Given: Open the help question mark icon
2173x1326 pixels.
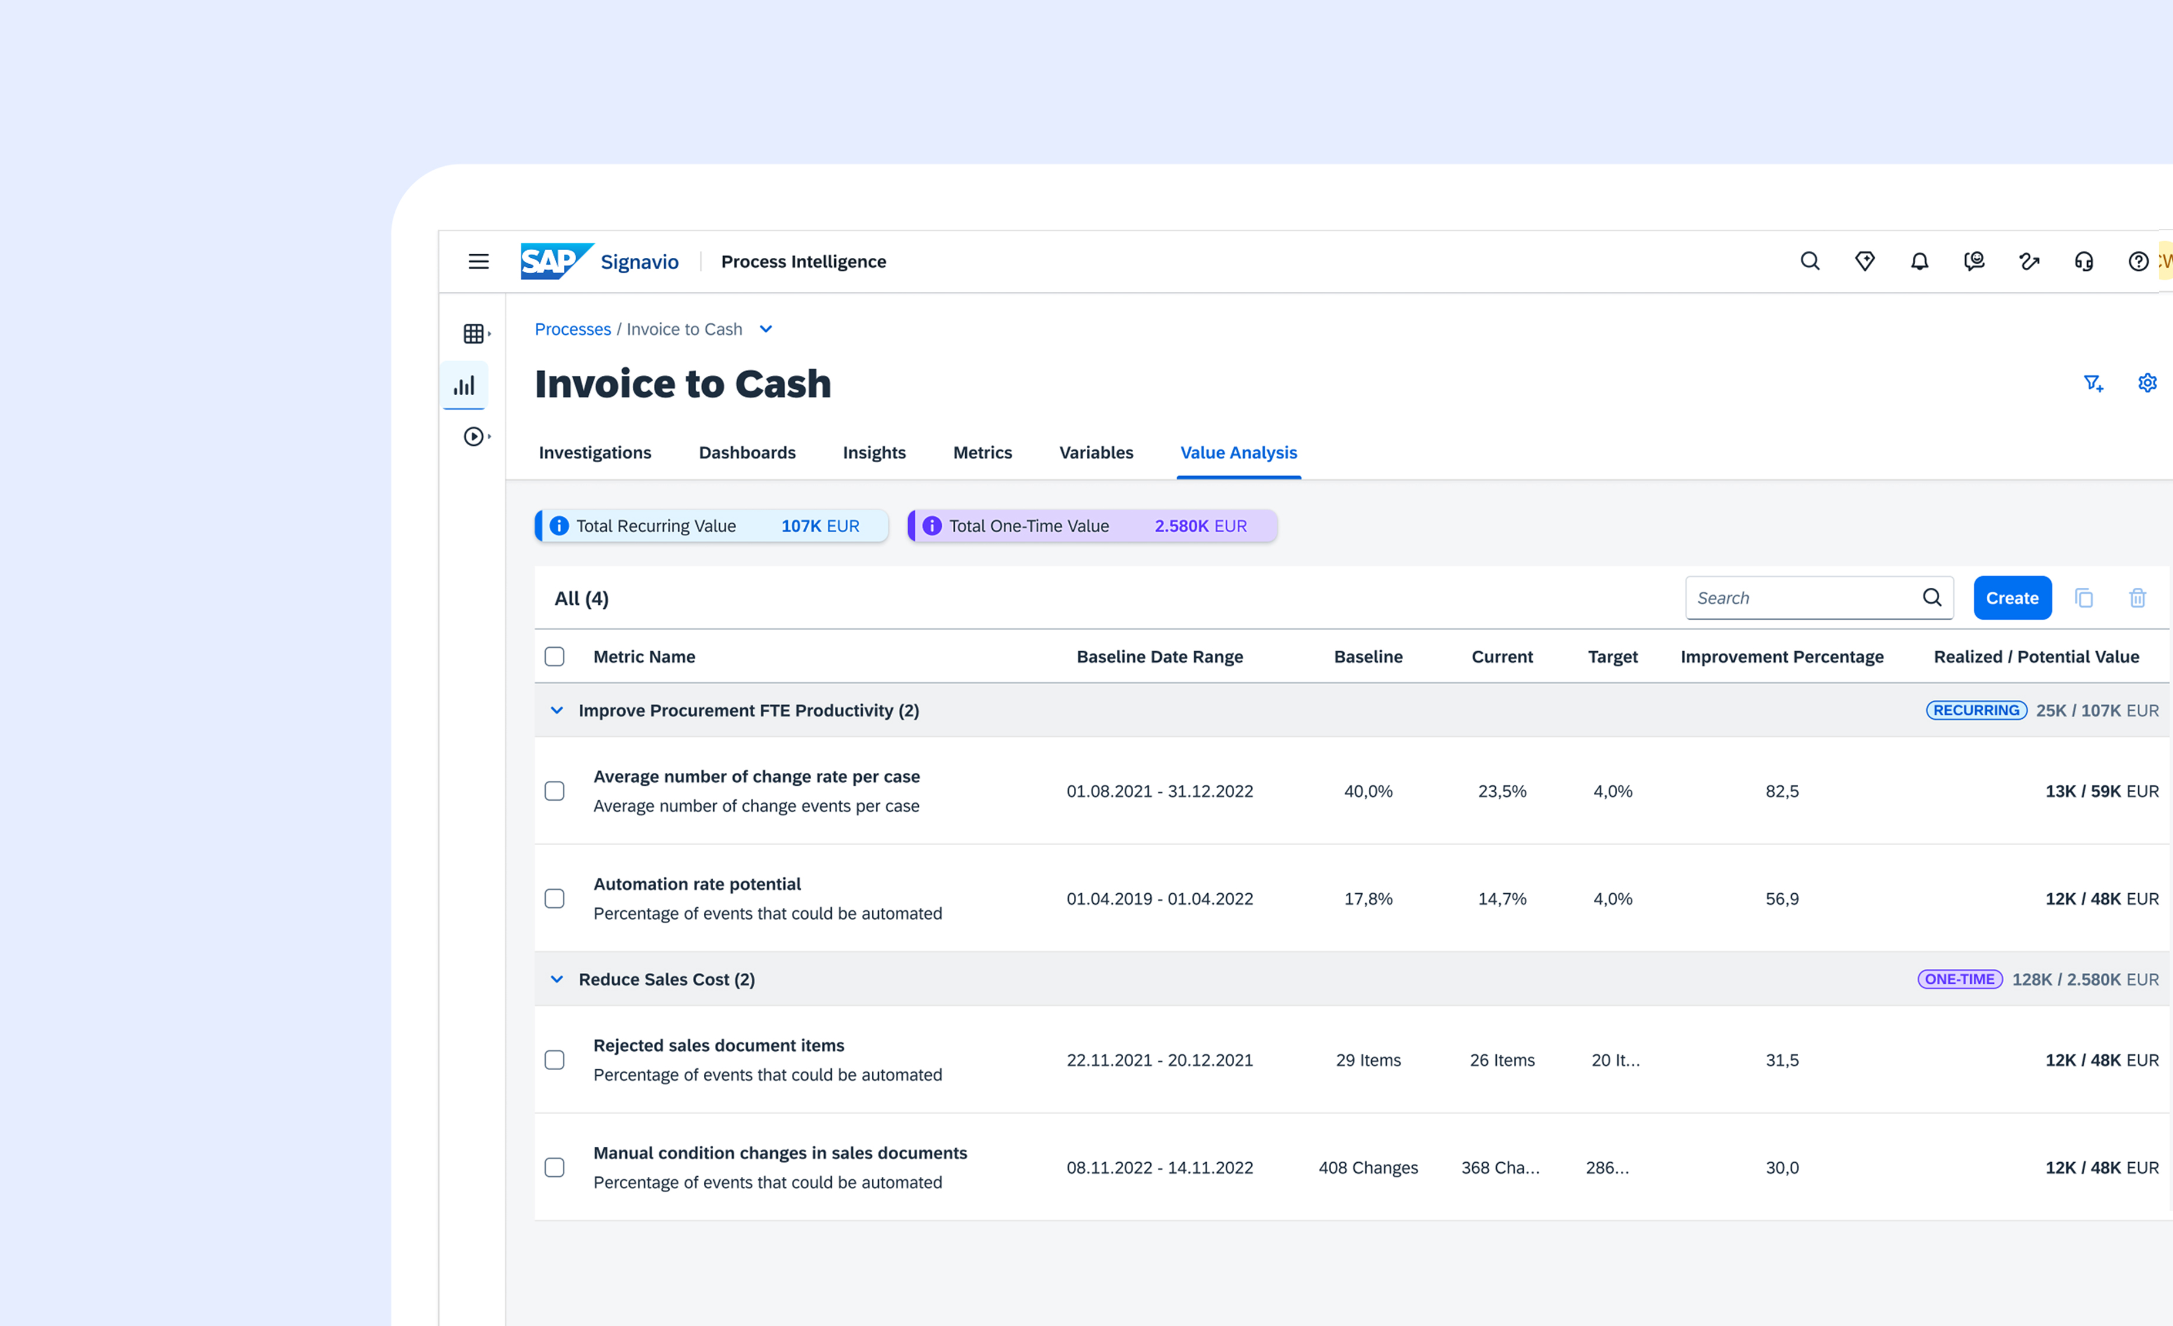Looking at the screenshot, I should [x=2138, y=261].
